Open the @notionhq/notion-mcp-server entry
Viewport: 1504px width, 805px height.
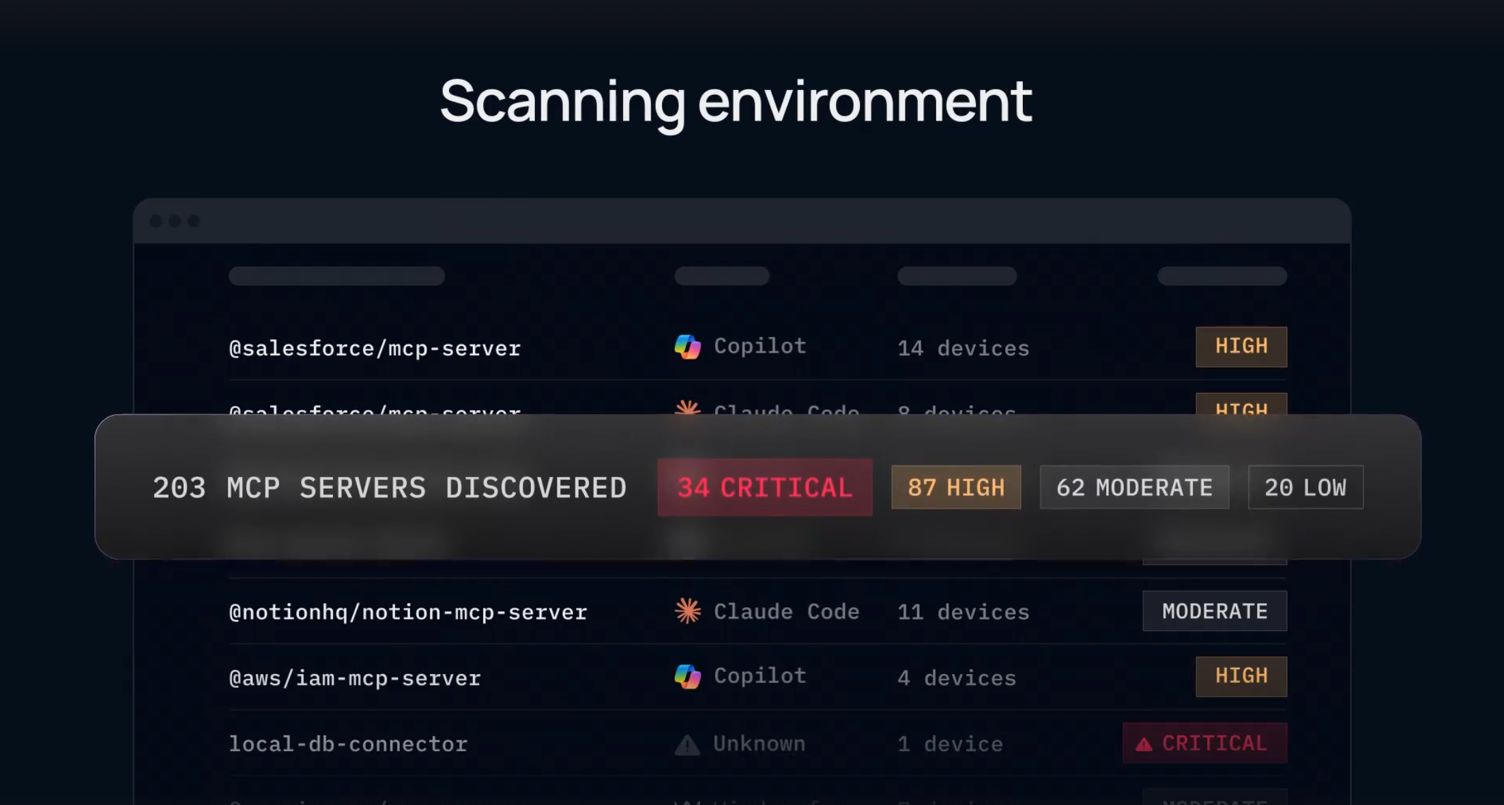[x=408, y=613]
